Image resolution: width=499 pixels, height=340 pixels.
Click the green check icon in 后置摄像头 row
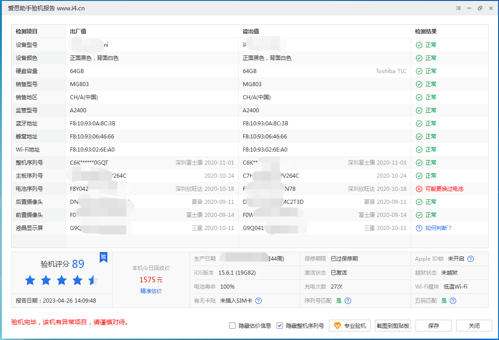click(x=419, y=202)
